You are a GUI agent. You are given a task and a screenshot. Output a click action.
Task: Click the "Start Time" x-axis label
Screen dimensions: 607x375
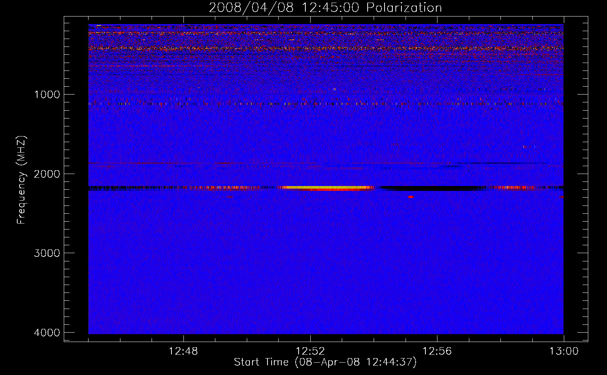[x=325, y=362]
